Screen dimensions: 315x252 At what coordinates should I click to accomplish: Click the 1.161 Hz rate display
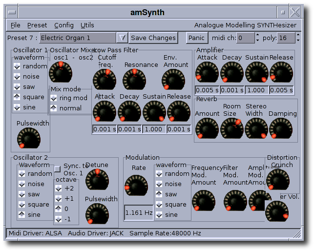click(x=139, y=212)
